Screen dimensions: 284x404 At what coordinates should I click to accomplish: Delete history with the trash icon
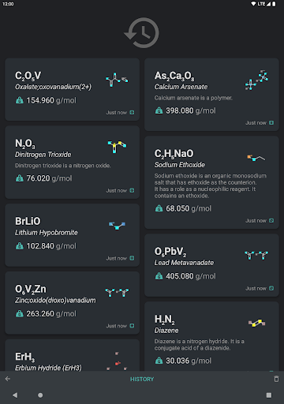click(x=276, y=379)
